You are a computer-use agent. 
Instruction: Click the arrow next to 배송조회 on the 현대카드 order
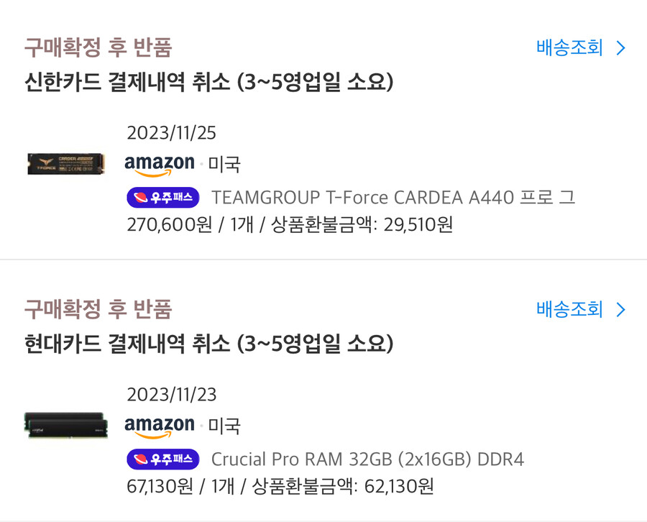[x=621, y=310]
